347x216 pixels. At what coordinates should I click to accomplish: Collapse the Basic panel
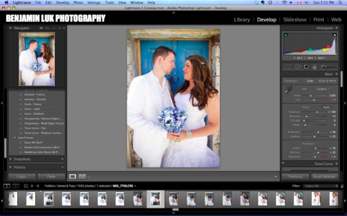[337, 74]
